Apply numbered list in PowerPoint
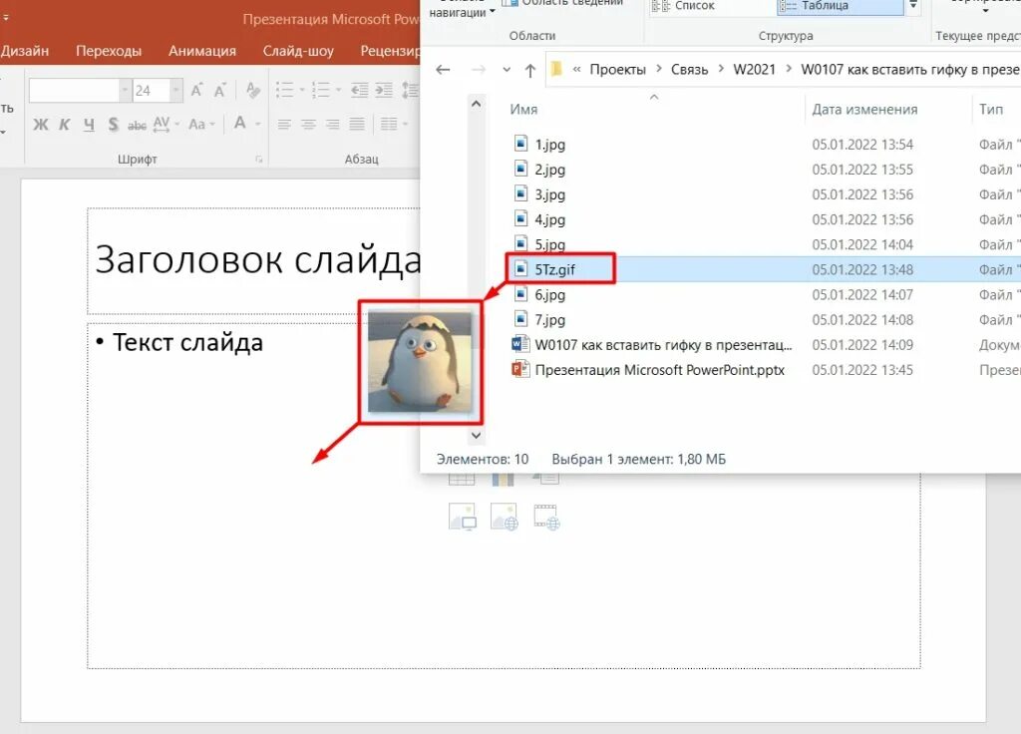This screenshot has width=1021, height=734. pos(320,90)
